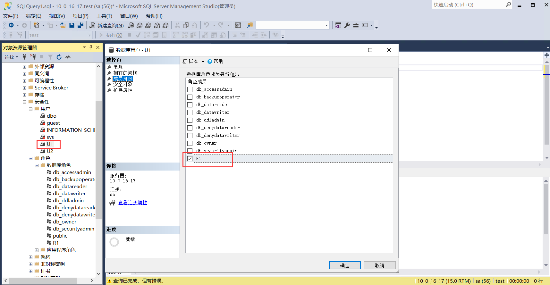Select the 扩展属性 extended properties page
Image resolution: width=550 pixels, height=285 pixels.
123,90
